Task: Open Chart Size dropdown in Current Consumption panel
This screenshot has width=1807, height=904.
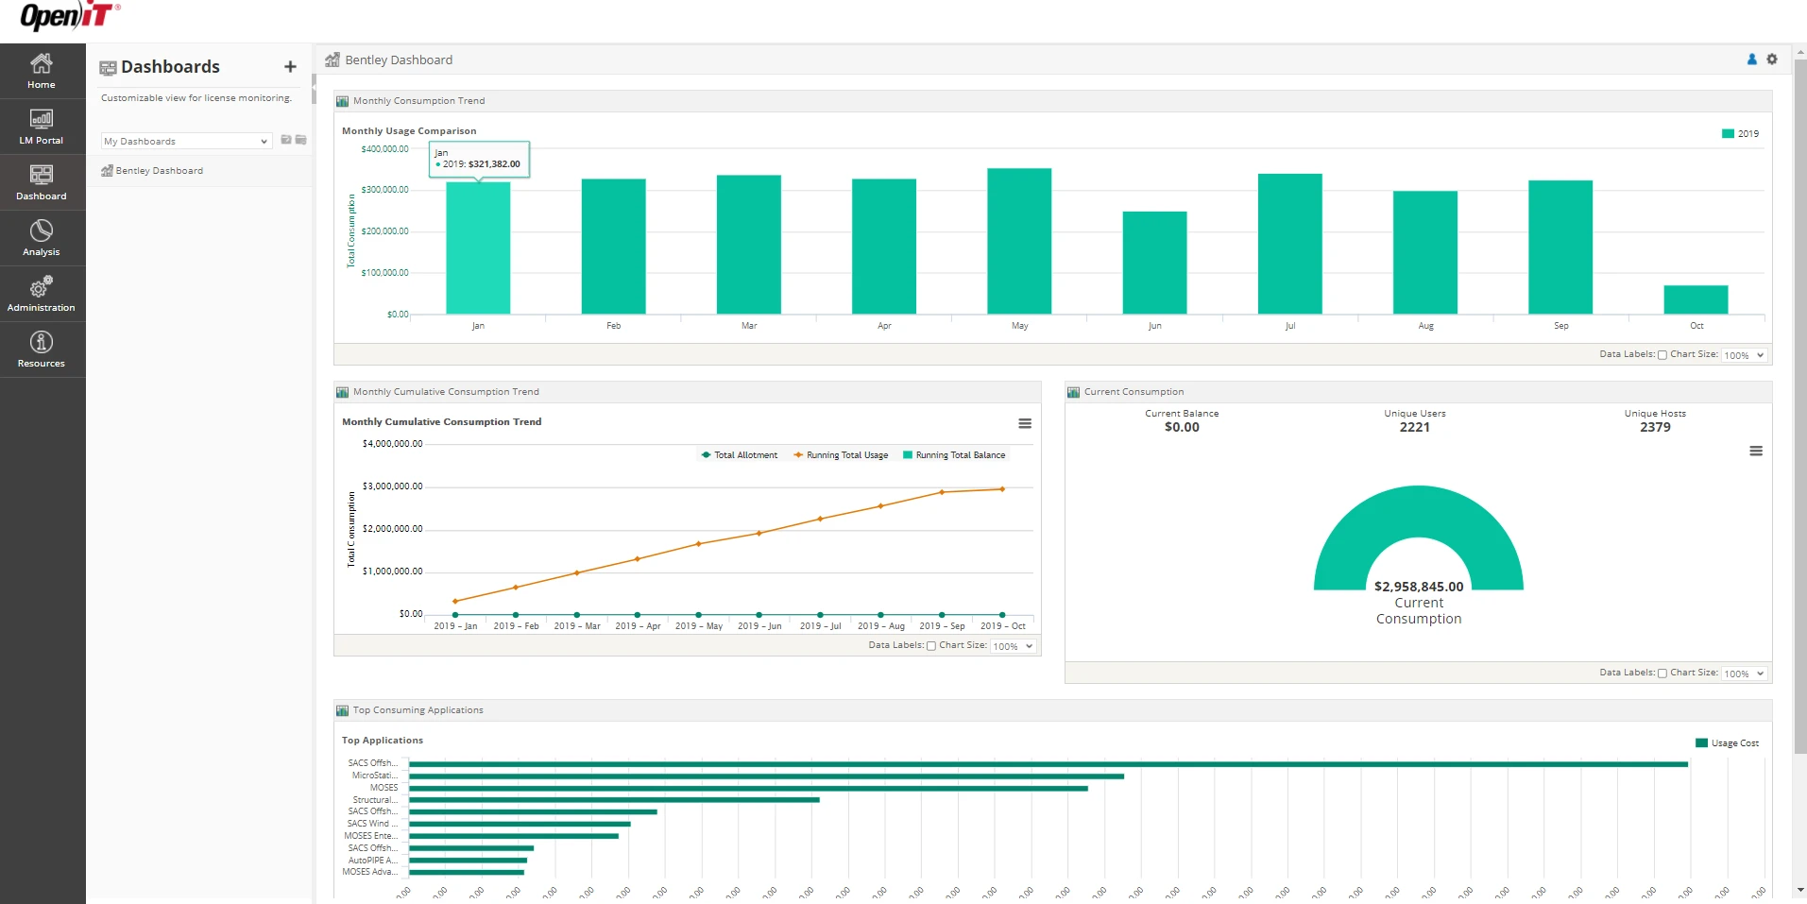Action: tap(1744, 674)
